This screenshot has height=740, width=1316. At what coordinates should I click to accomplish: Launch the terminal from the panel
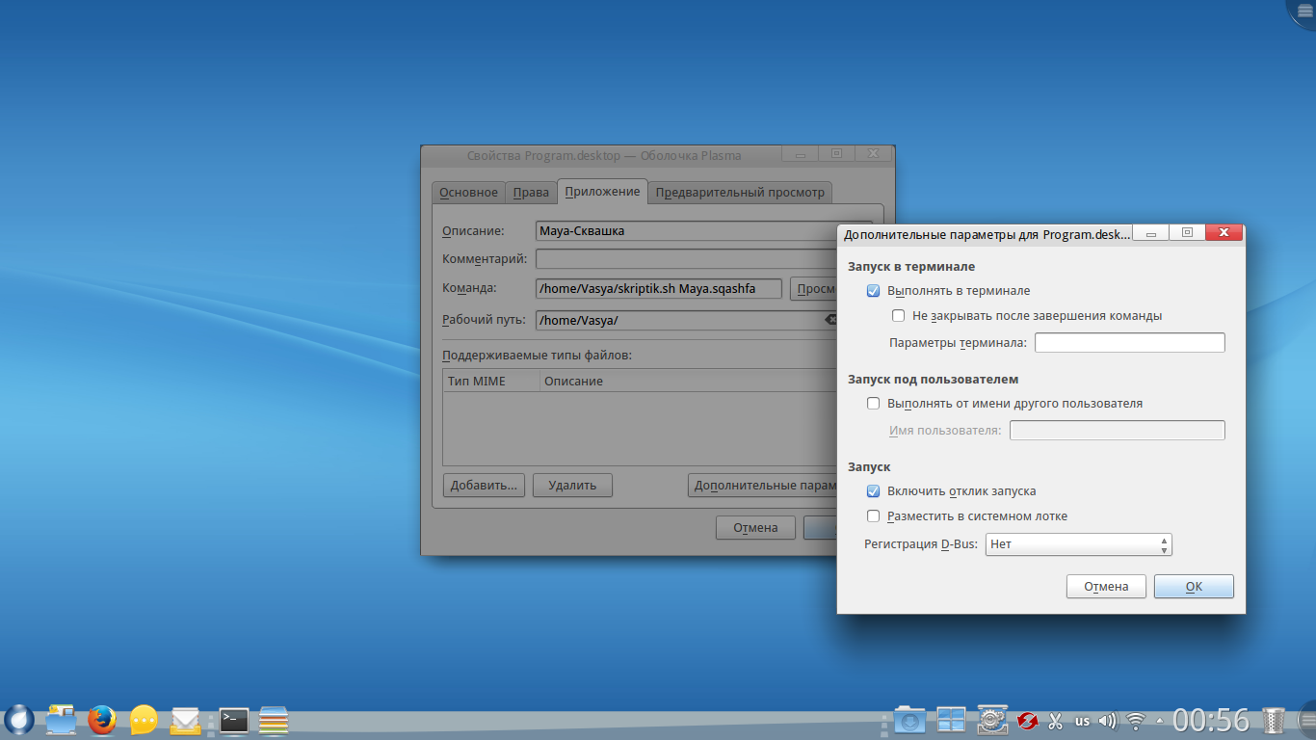point(234,719)
